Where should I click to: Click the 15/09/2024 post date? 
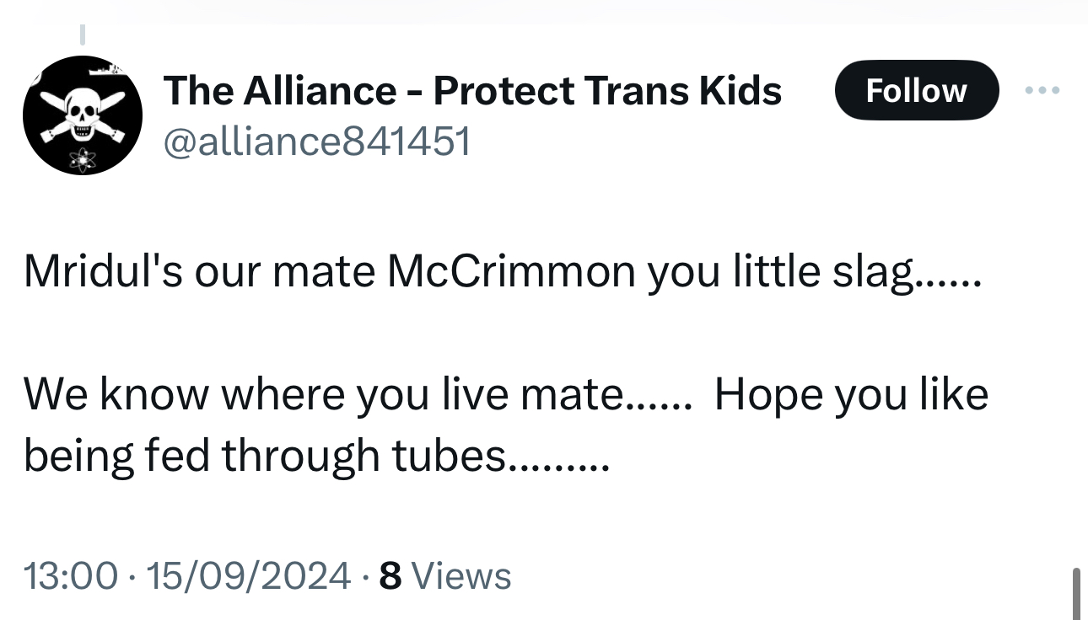(248, 576)
